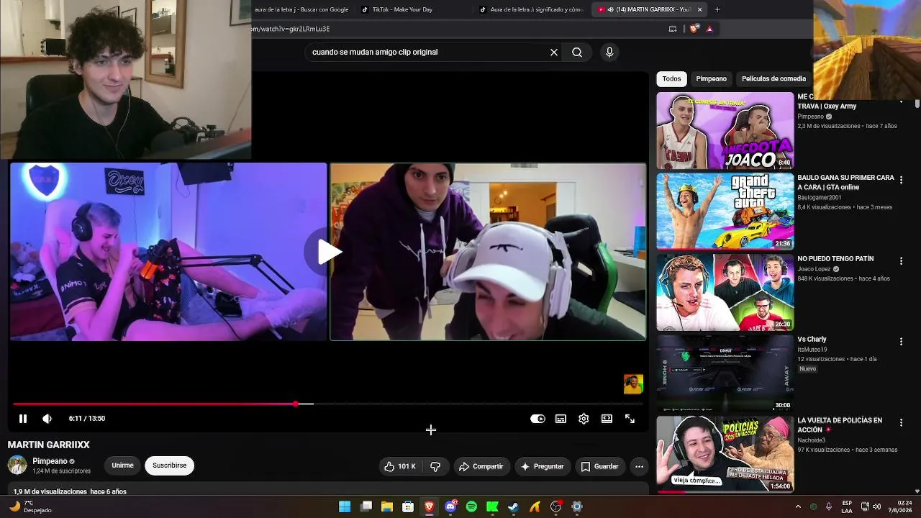The width and height of the screenshot is (921, 518).
Task: Open Spotify from the taskbar
Action: (x=471, y=506)
